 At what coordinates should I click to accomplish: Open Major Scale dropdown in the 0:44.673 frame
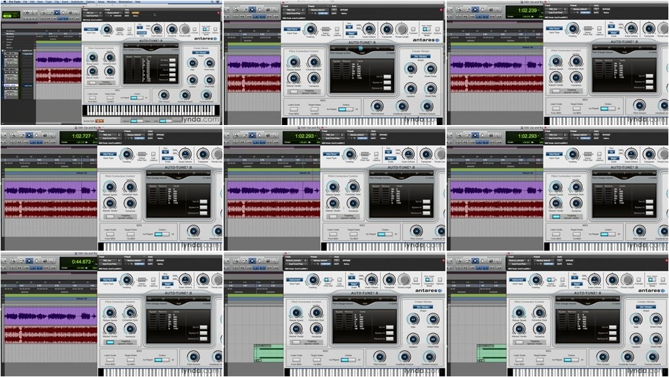pyautogui.click(x=167, y=283)
